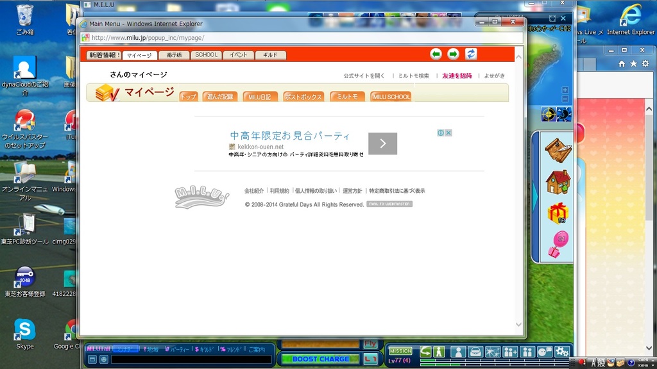
Task: Click the green forward arrow button
Action: (453, 54)
